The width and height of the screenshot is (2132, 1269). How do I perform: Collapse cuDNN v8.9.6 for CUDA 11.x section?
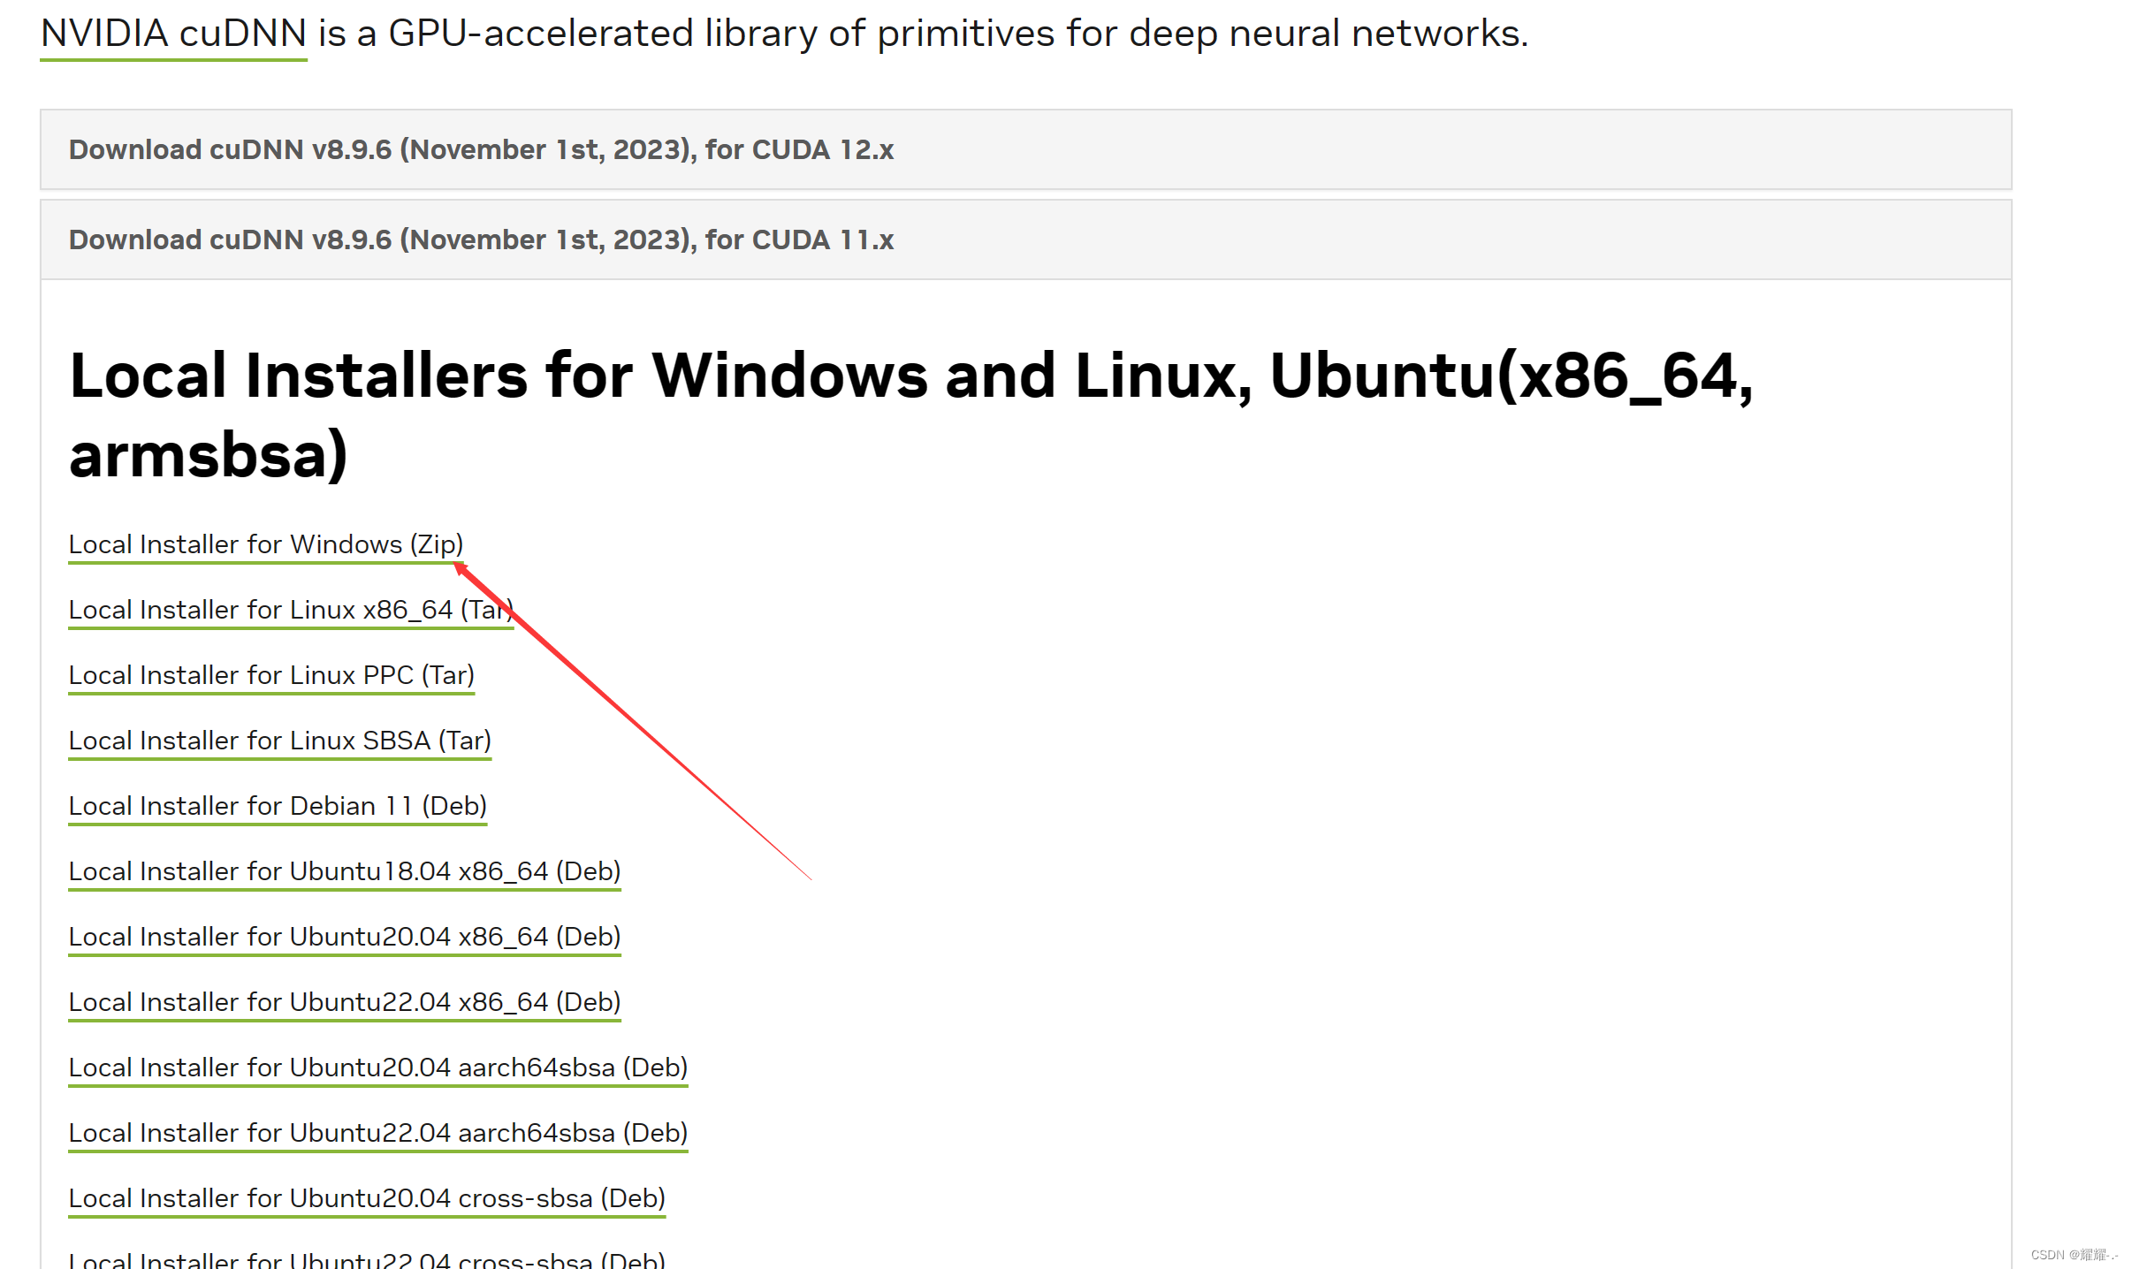click(x=482, y=239)
